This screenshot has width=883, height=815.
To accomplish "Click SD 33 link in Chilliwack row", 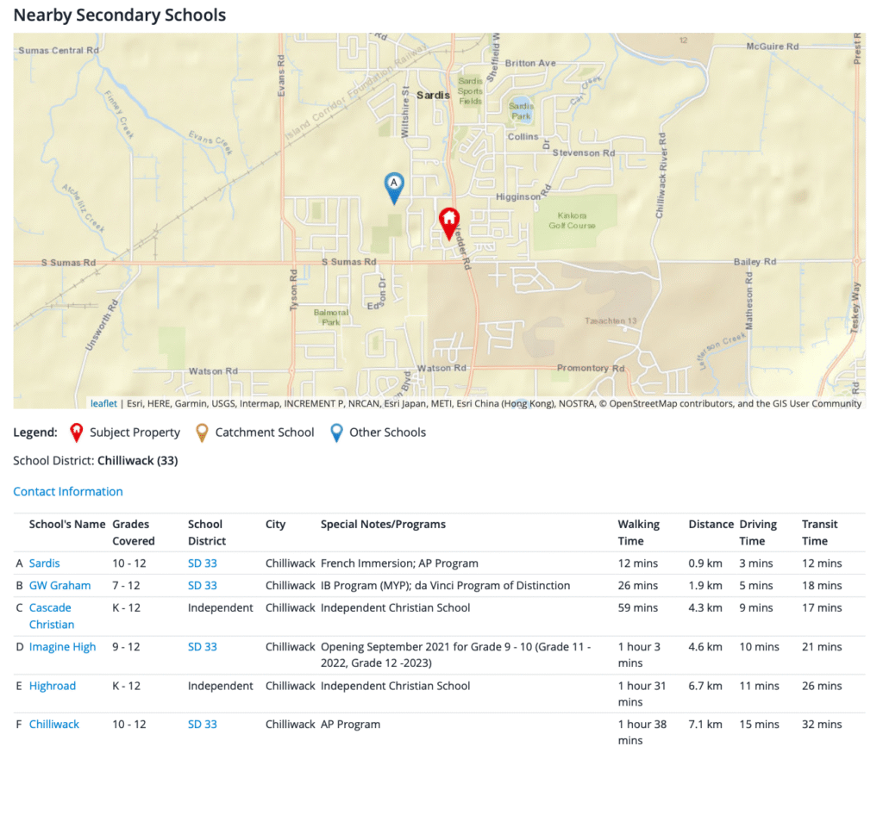I will pyautogui.click(x=203, y=725).
